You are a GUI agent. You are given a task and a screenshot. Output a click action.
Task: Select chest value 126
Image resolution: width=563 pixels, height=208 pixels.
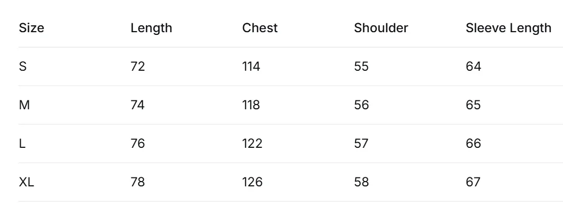click(x=252, y=182)
